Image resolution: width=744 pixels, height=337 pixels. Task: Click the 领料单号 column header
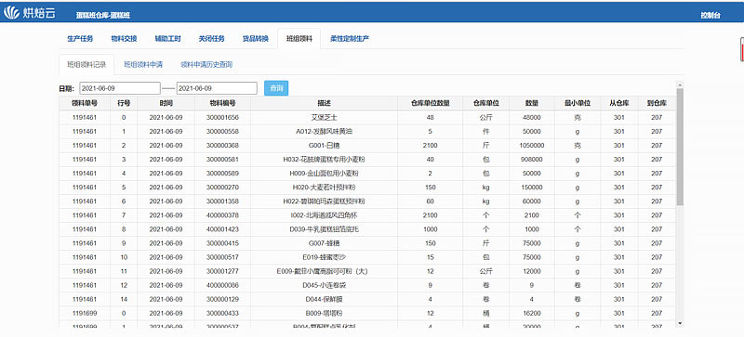point(85,103)
